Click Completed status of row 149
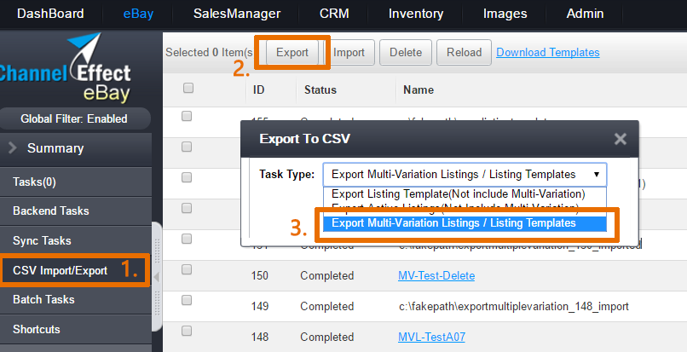The image size is (687, 352). tap(326, 307)
